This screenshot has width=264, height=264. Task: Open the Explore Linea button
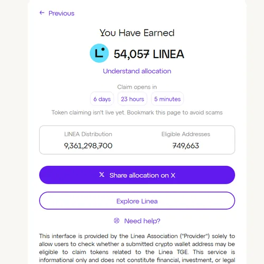[x=137, y=201]
